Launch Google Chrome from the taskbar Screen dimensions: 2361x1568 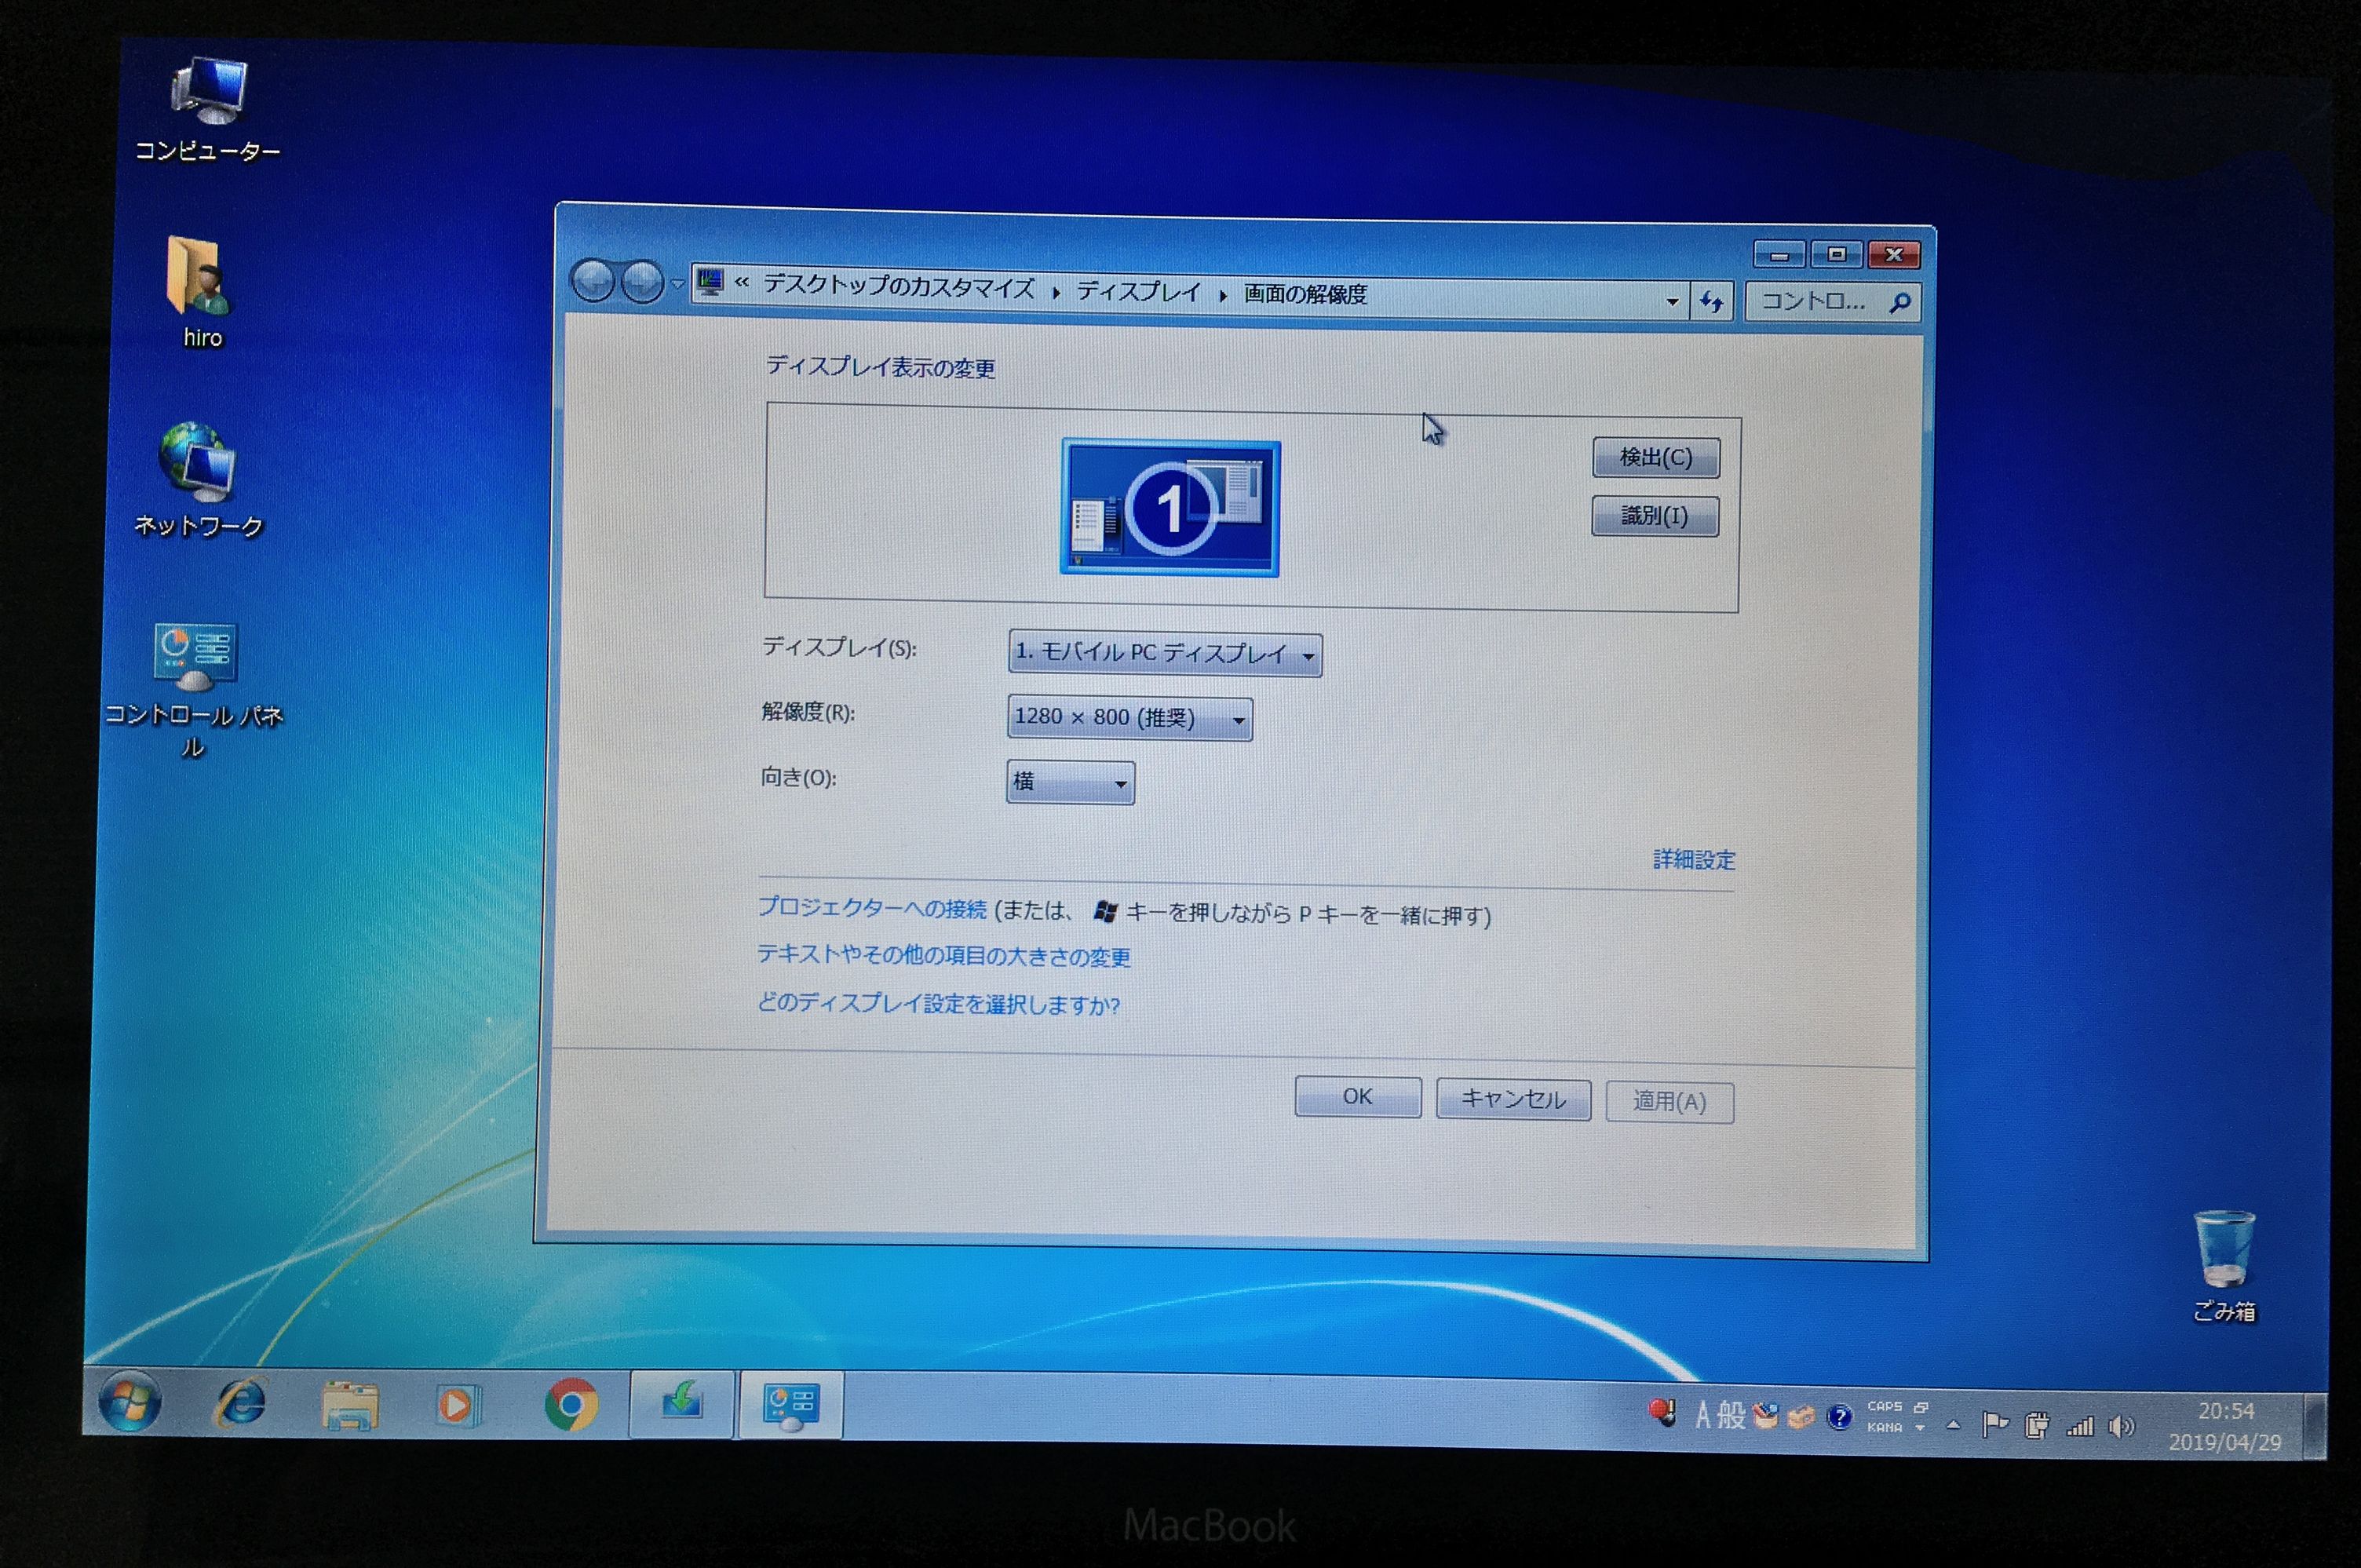pyautogui.click(x=571, y=1405)
